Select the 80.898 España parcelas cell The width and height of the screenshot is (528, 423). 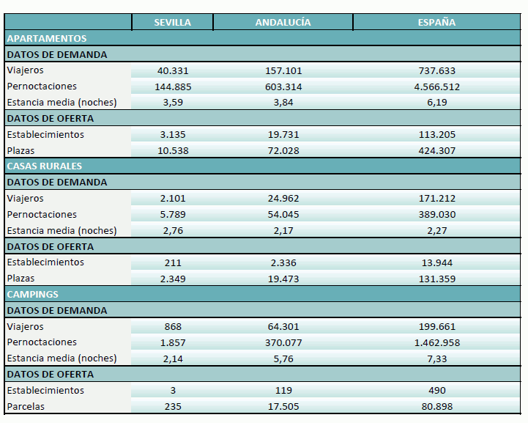[436, 406]
